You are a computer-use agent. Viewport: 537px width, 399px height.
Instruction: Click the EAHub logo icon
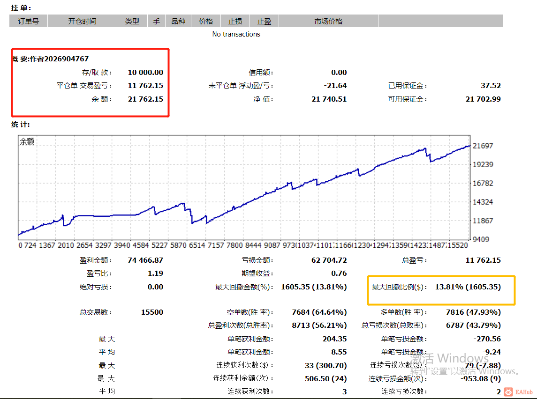click(x=508, y=392)
